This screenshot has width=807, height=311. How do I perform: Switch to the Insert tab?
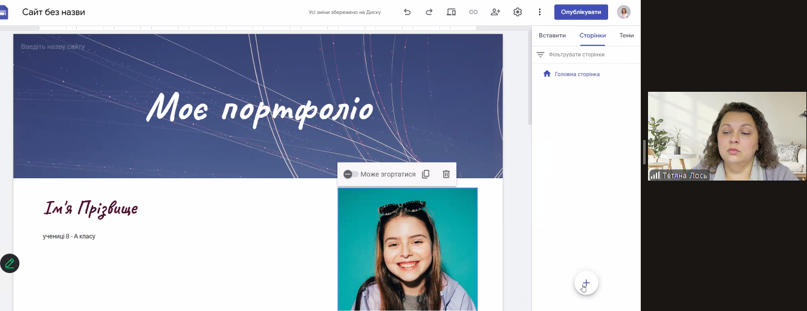click(x=552, y=36)
